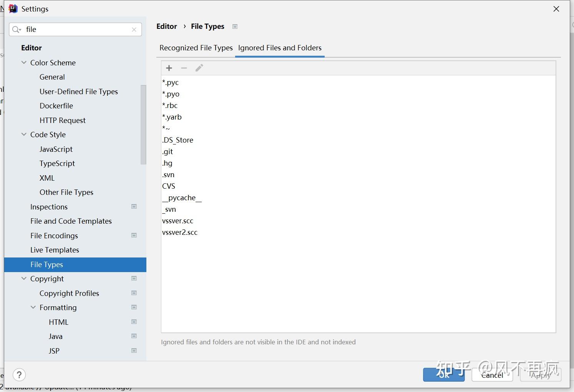Click the Apply button
Viewport: 574px width, 392px height.
coord(541,375)
